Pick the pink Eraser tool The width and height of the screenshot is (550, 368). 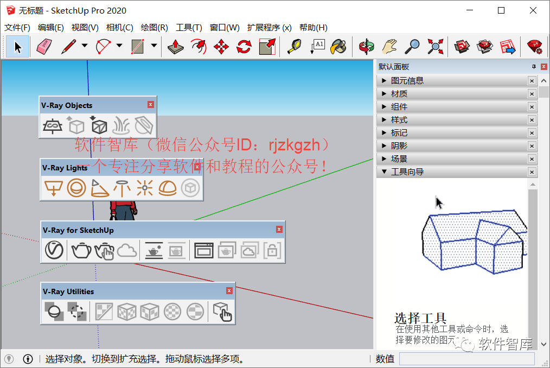(x=44, y=46)
